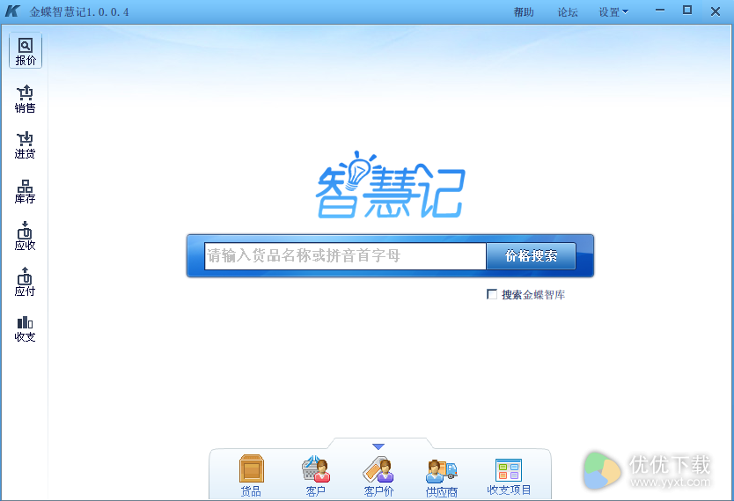734x501 pixels.
Task: Click the 价格搜索 price search button
Action: 531,255
